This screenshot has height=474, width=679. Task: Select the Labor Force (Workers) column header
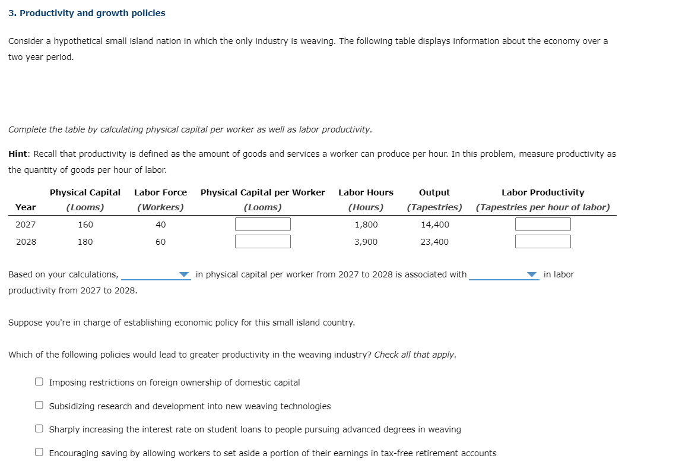[x=160, y=199]
